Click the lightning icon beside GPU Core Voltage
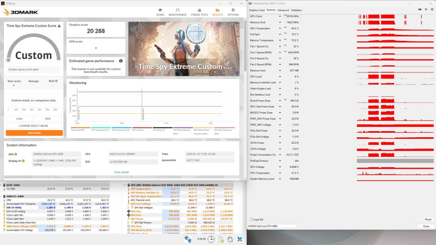Viewport: 436px width, 245px height. pyautogui.click(x=129, y=204)
